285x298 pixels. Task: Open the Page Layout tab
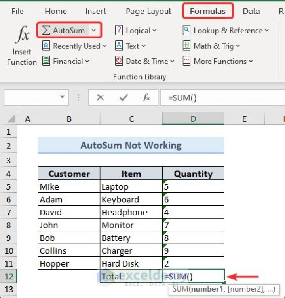coord(148,12)
